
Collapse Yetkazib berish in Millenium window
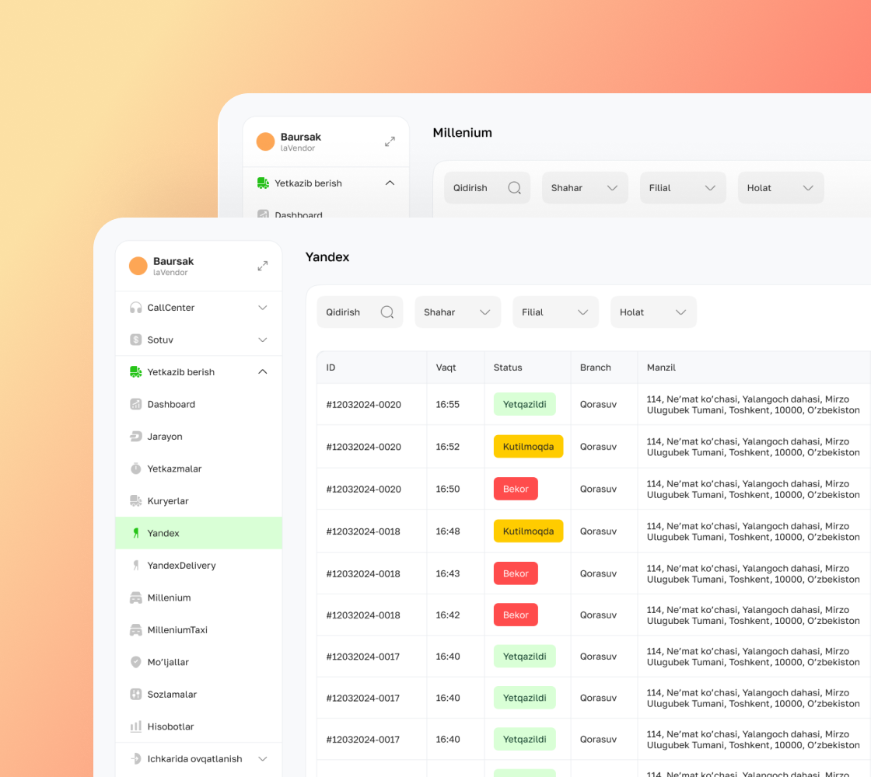point(390,183)
